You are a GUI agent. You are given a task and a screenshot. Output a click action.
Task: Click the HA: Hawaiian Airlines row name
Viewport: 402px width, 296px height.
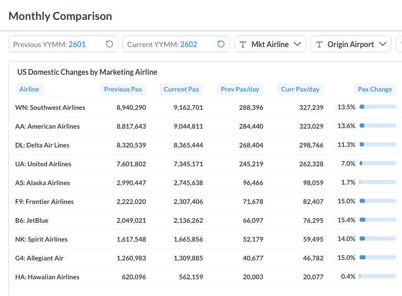(48, 277)
